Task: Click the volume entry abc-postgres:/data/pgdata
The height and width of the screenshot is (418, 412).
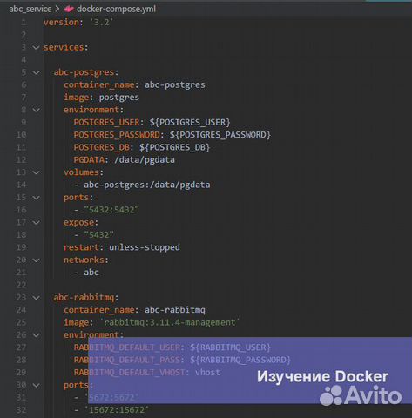Action: 147,185
